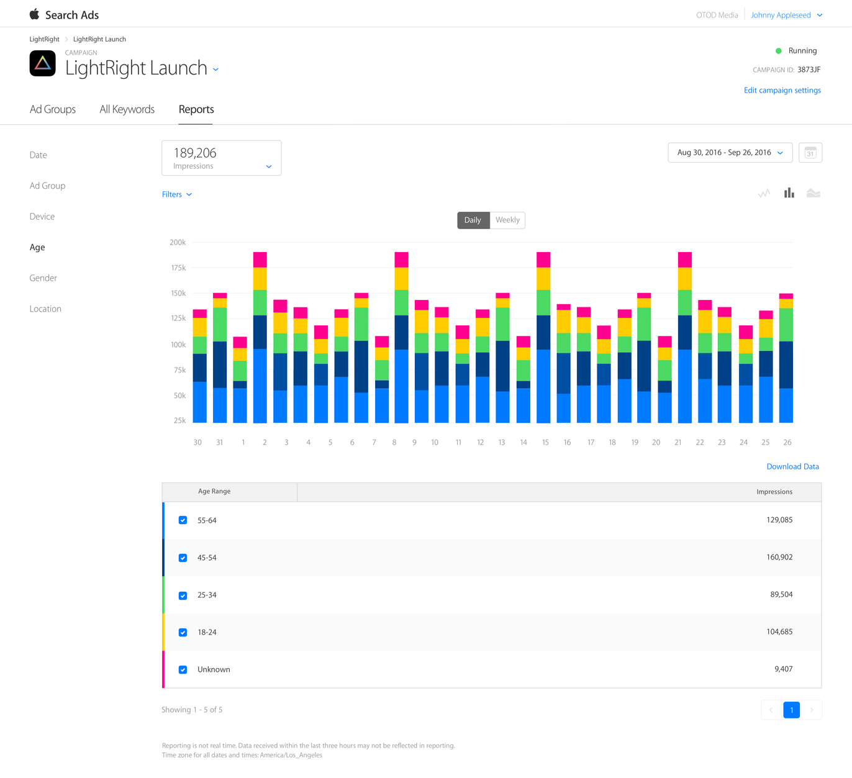The width and height of the screenshot is (852, 778).
Task: Uncheck the Unknown age range
Action: [x=183, y=670]
